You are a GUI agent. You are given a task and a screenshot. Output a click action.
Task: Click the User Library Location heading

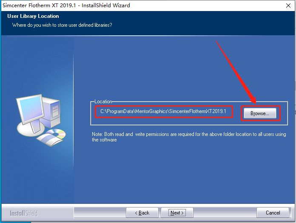[33, 16]
